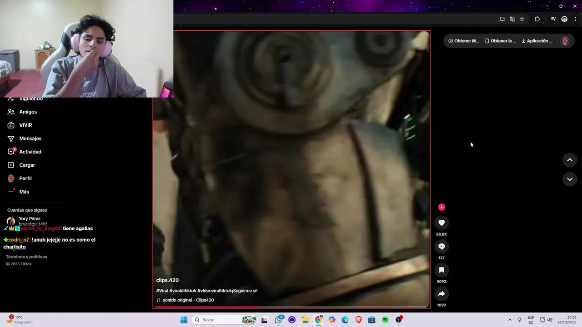The image size is (582, 327).
Task: Open Windows Start menu
Action: (x=184, y=320)
